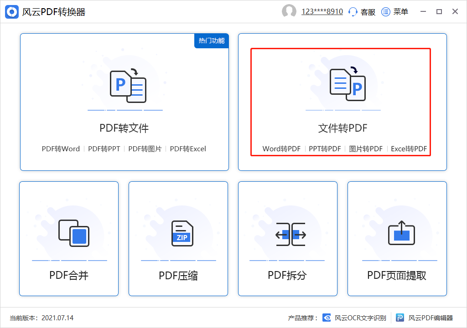
Task: Click the 热门功能 badge
Action: click(212, 41)
